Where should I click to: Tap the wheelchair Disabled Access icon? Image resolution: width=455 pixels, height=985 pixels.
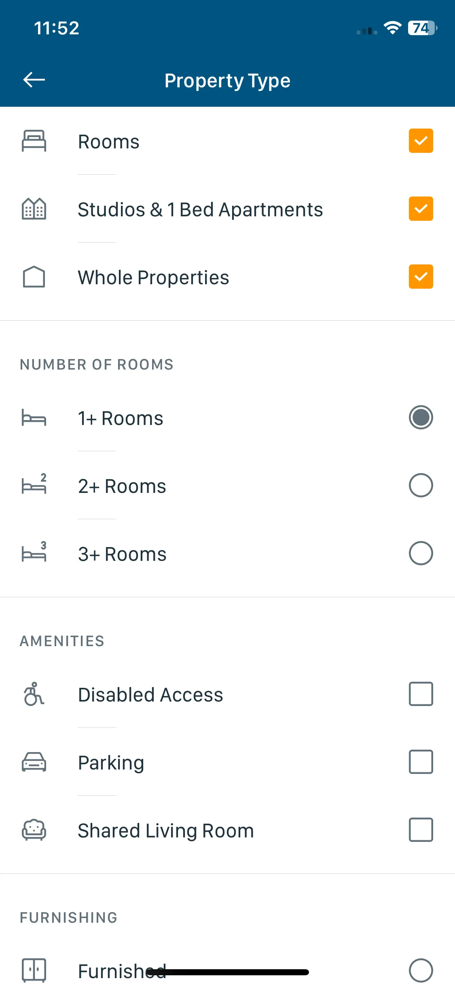click(x=34, y=694)
